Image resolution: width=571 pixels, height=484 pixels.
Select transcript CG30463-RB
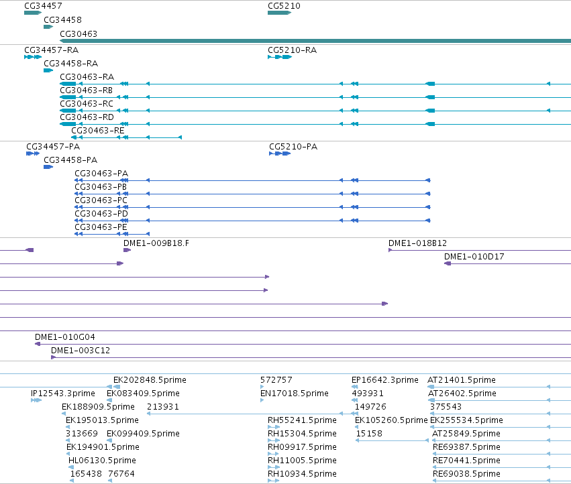(315, 97)
